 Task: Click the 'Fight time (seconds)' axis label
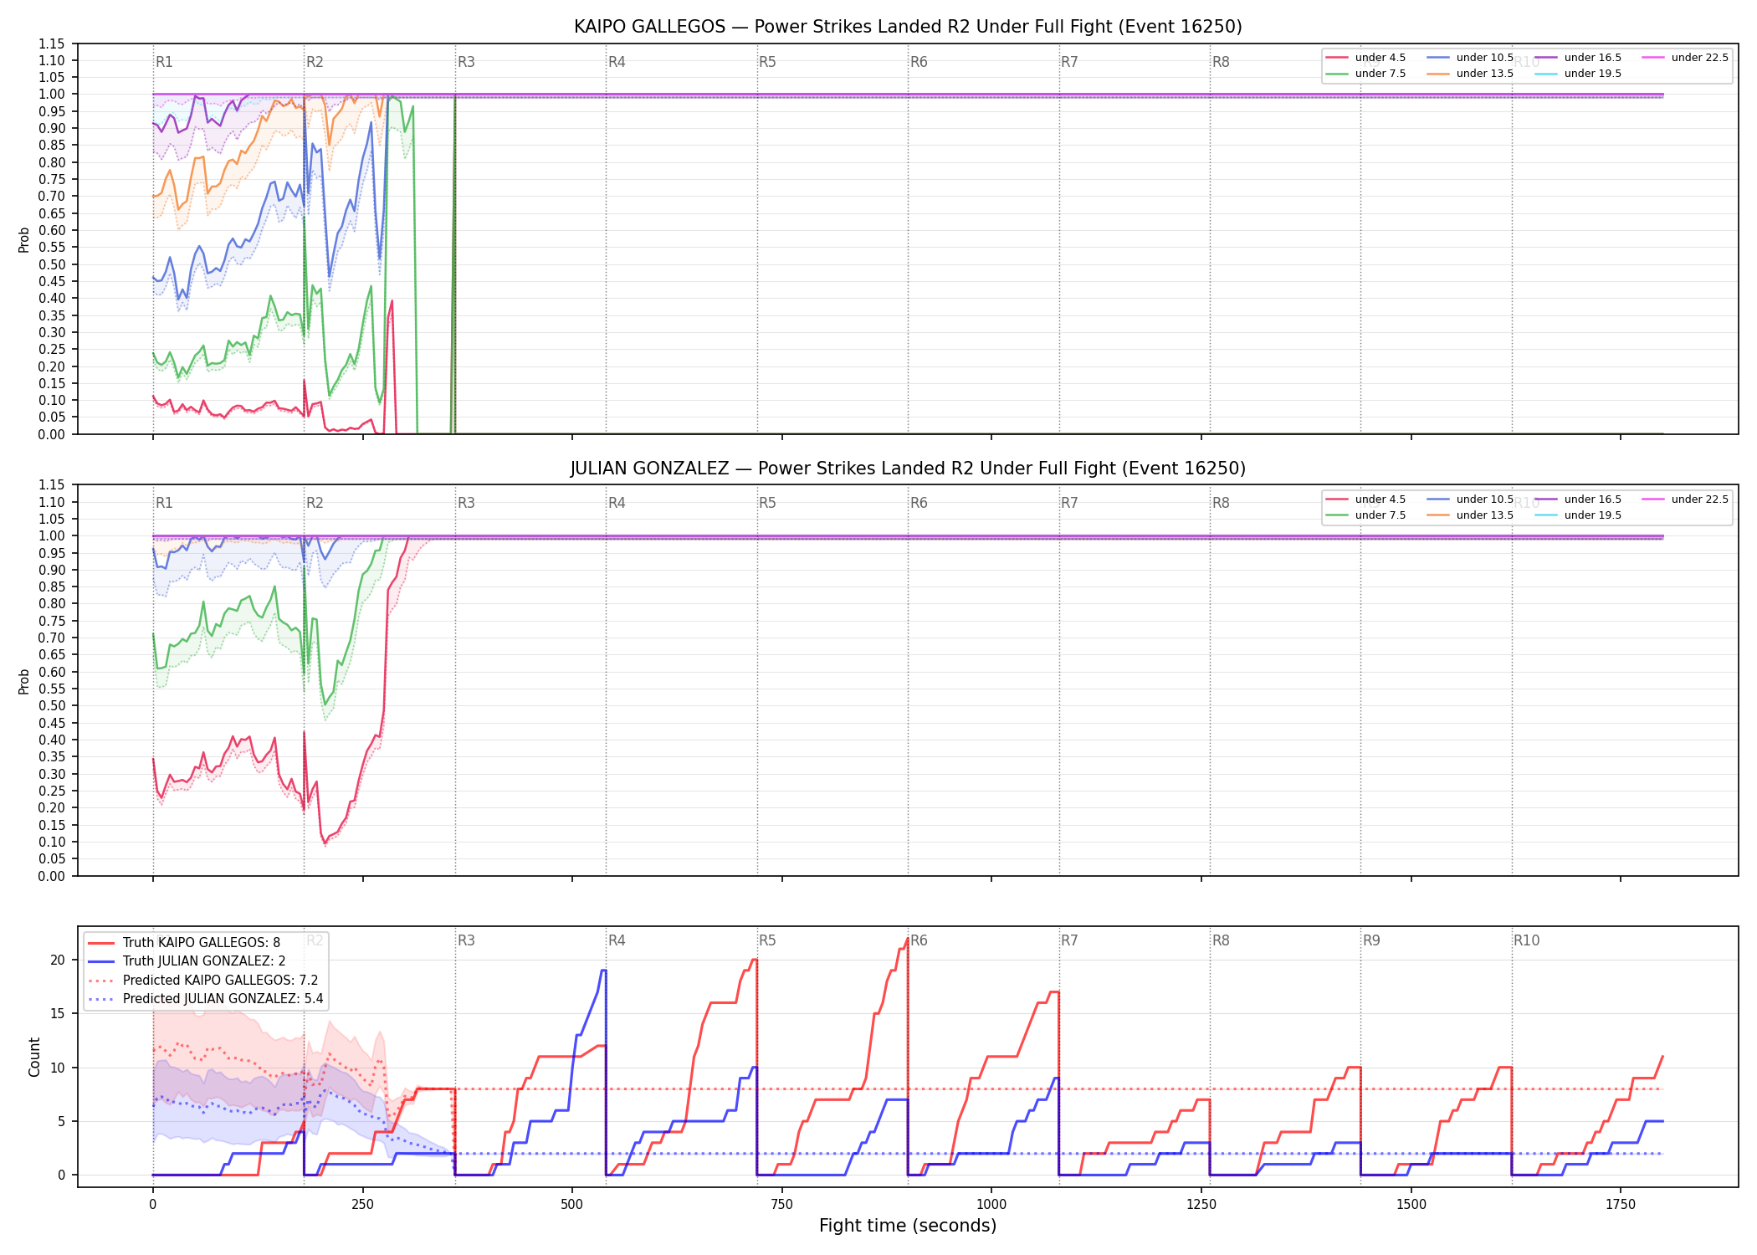click(908, 1226)
